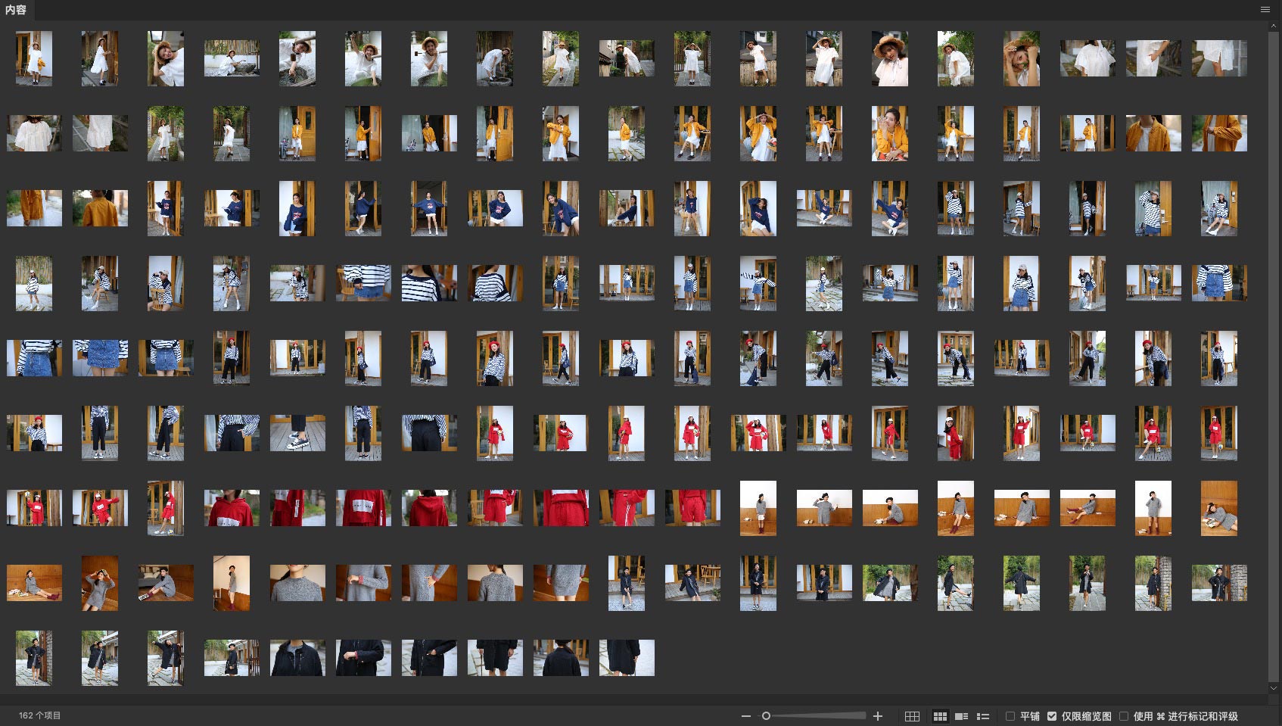Click the plus icon to enlarge thumbnails
The image size is (1282, 726).
tap(878, 716)
